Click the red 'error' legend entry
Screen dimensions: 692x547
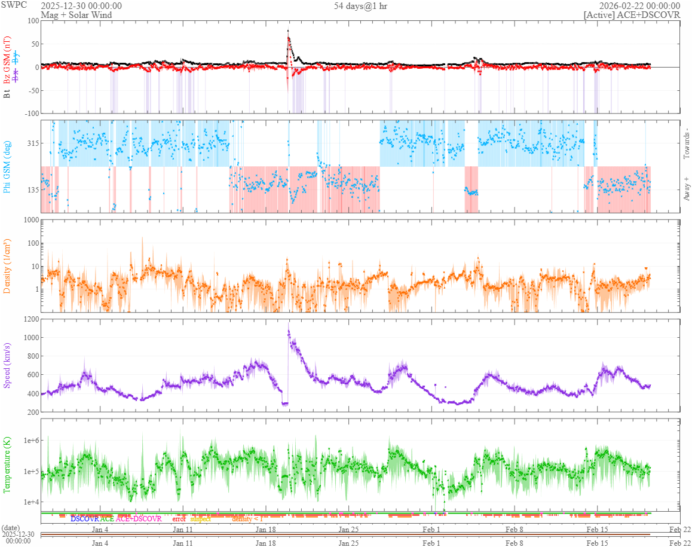(x=179, y=519)
